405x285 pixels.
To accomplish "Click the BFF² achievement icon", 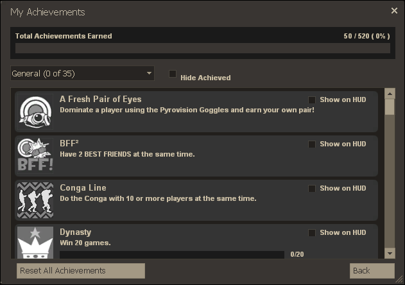I will [x=35, y=155].
